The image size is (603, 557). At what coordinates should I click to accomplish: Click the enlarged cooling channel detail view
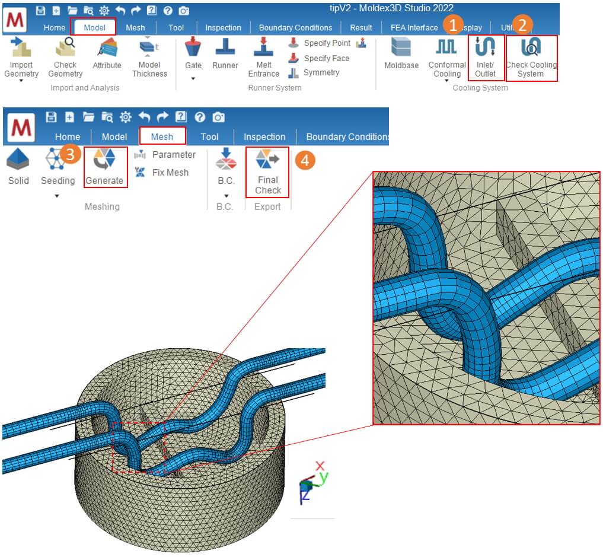point(486,298)
